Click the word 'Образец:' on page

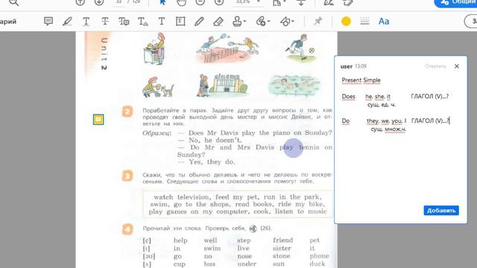[x=157, y=133]
